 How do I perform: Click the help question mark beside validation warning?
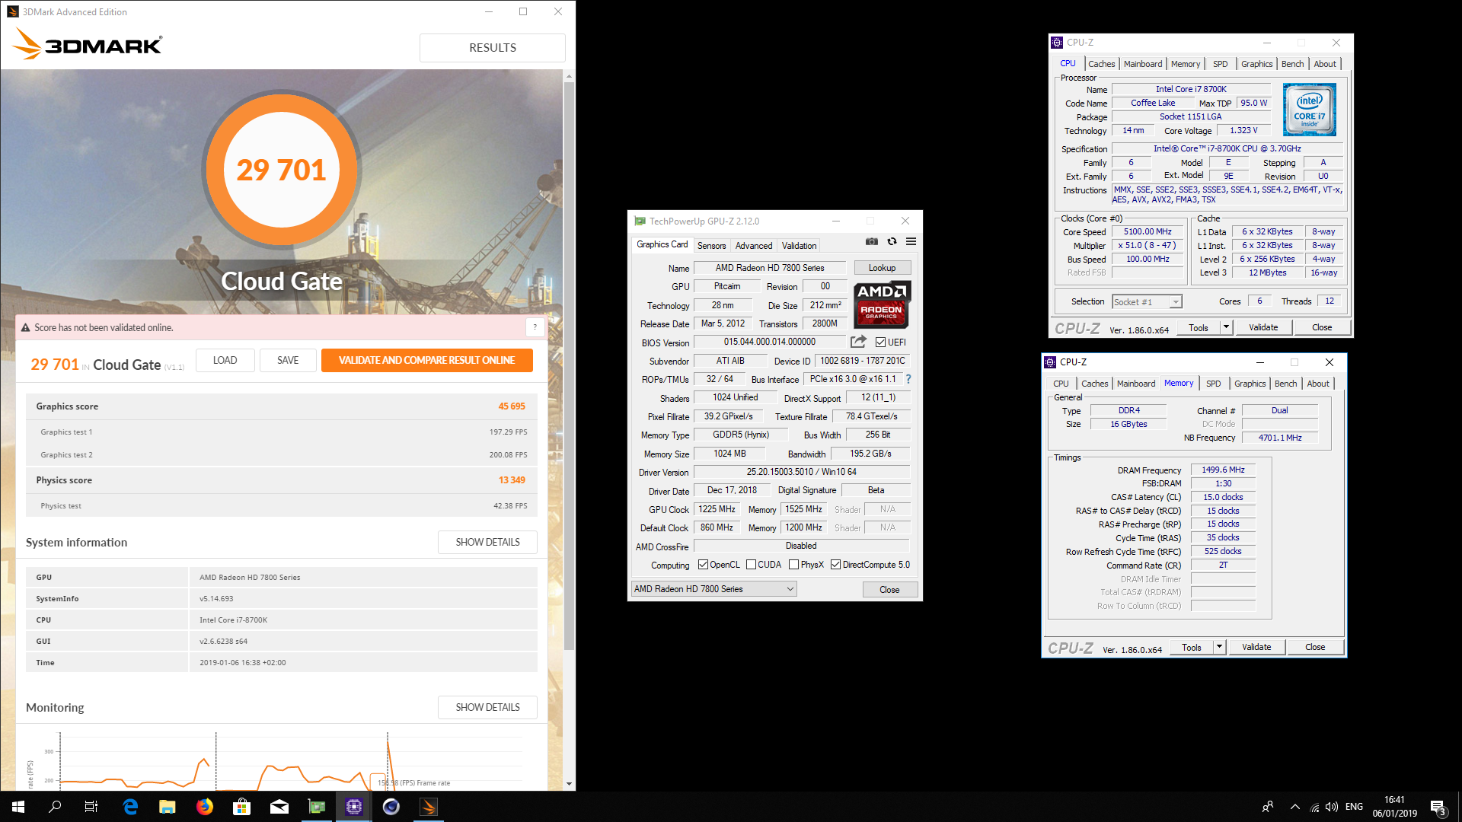tap(535, 327)
